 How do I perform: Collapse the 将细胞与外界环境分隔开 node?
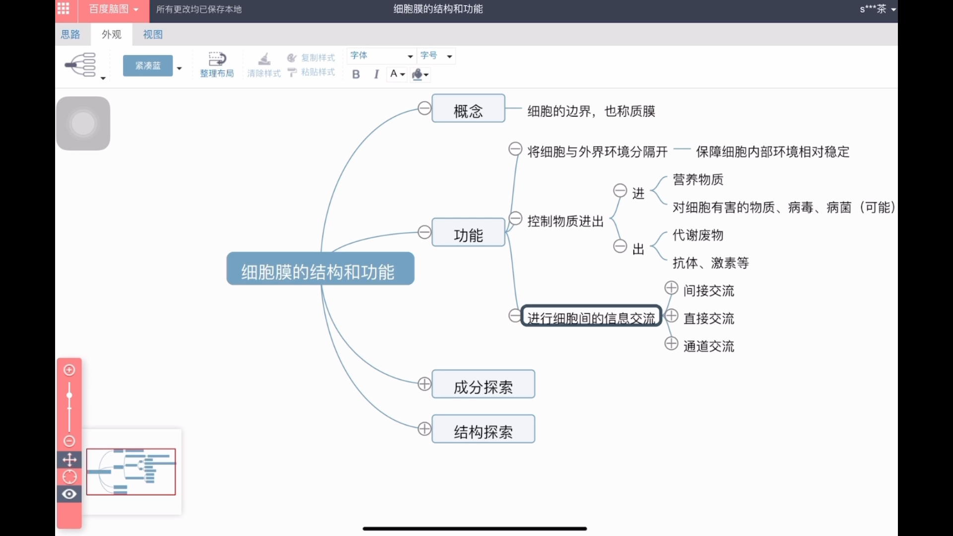click(515, 149)
